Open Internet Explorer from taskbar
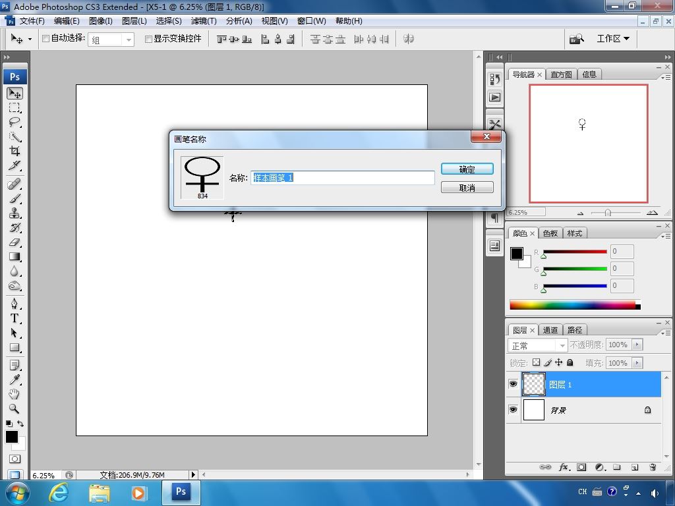The image size is (675, 506). point(59,493)
